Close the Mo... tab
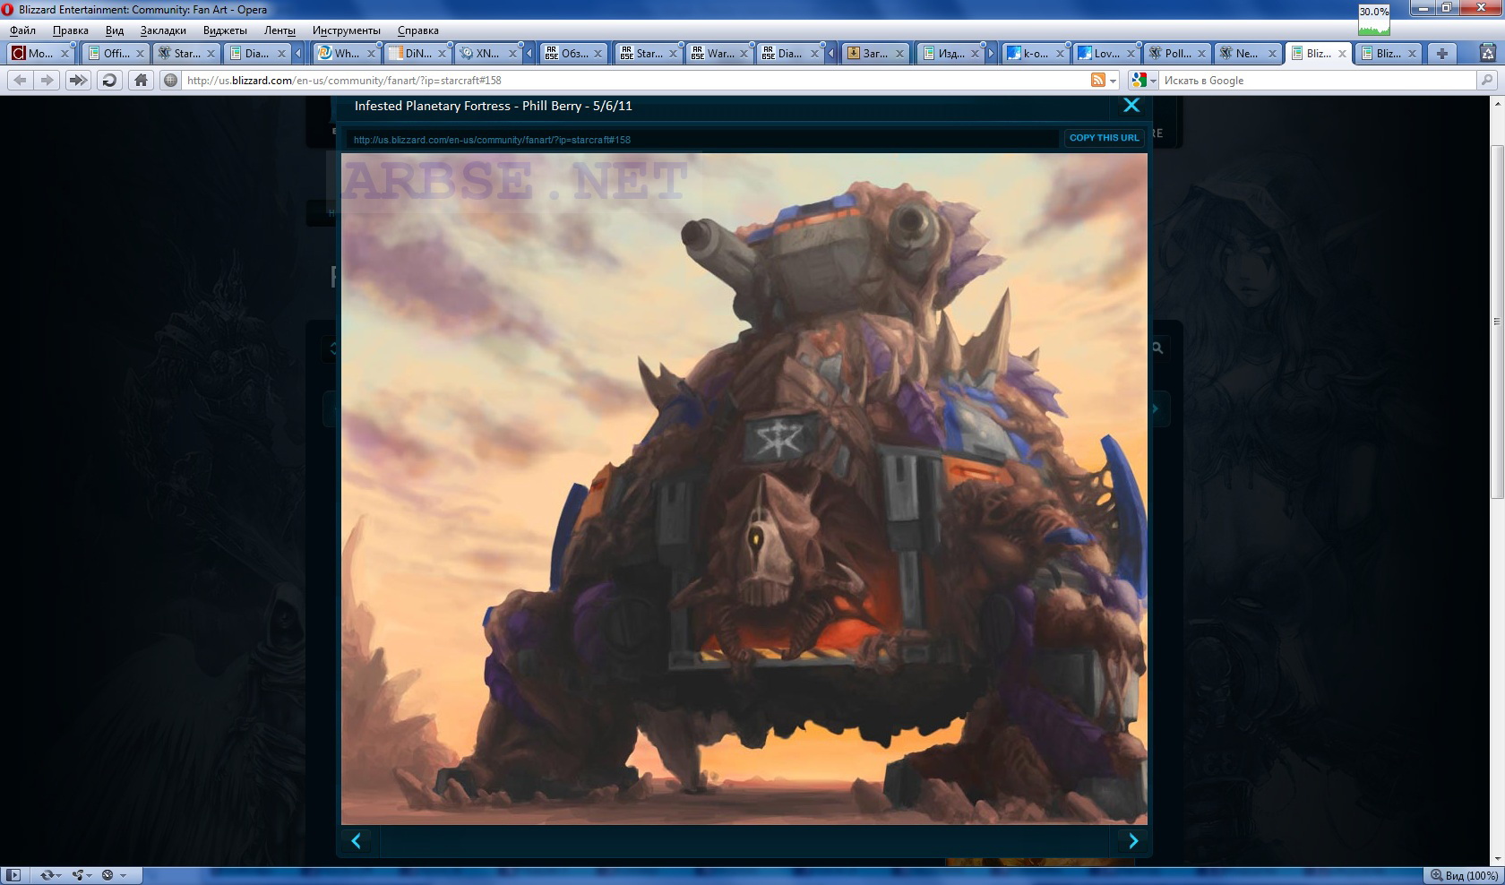The image size is (1505, 885). [64, 54]
